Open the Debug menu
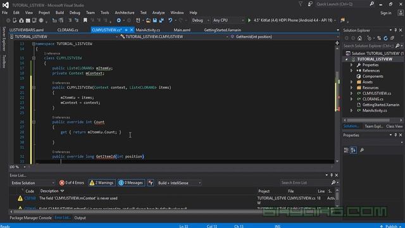The height and width of the screenshot is (228, 405). click(75, 13)
